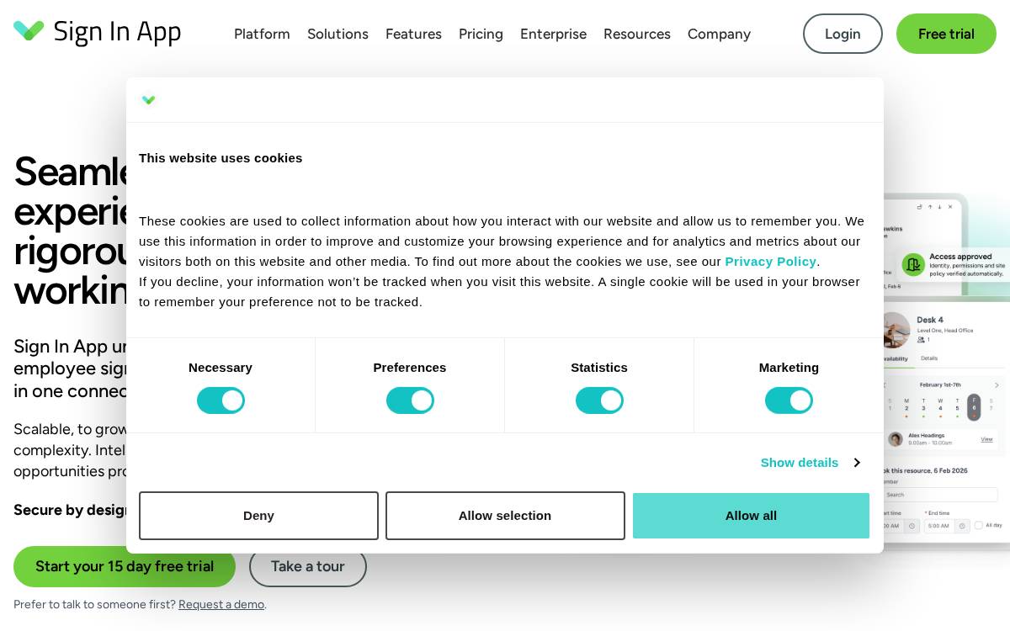Follow the Request a demo link
The height and width of the screenshot is (631, 1010).
click(x=221, y=604)
